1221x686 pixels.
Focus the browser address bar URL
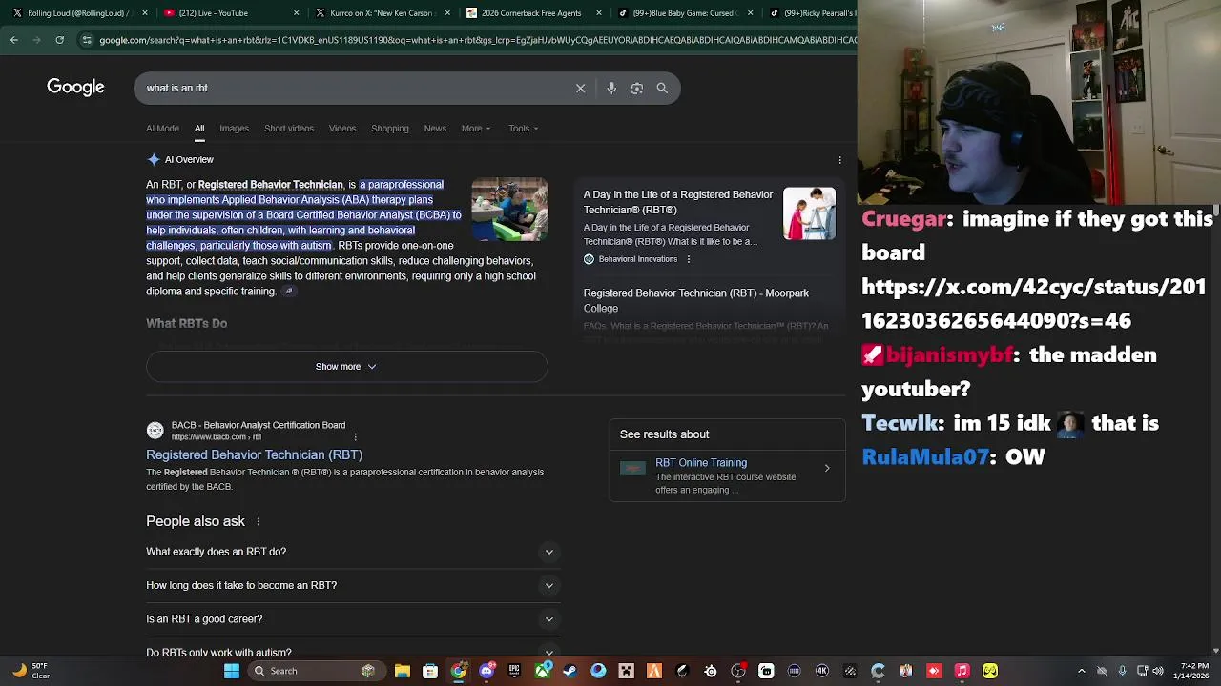477,40
